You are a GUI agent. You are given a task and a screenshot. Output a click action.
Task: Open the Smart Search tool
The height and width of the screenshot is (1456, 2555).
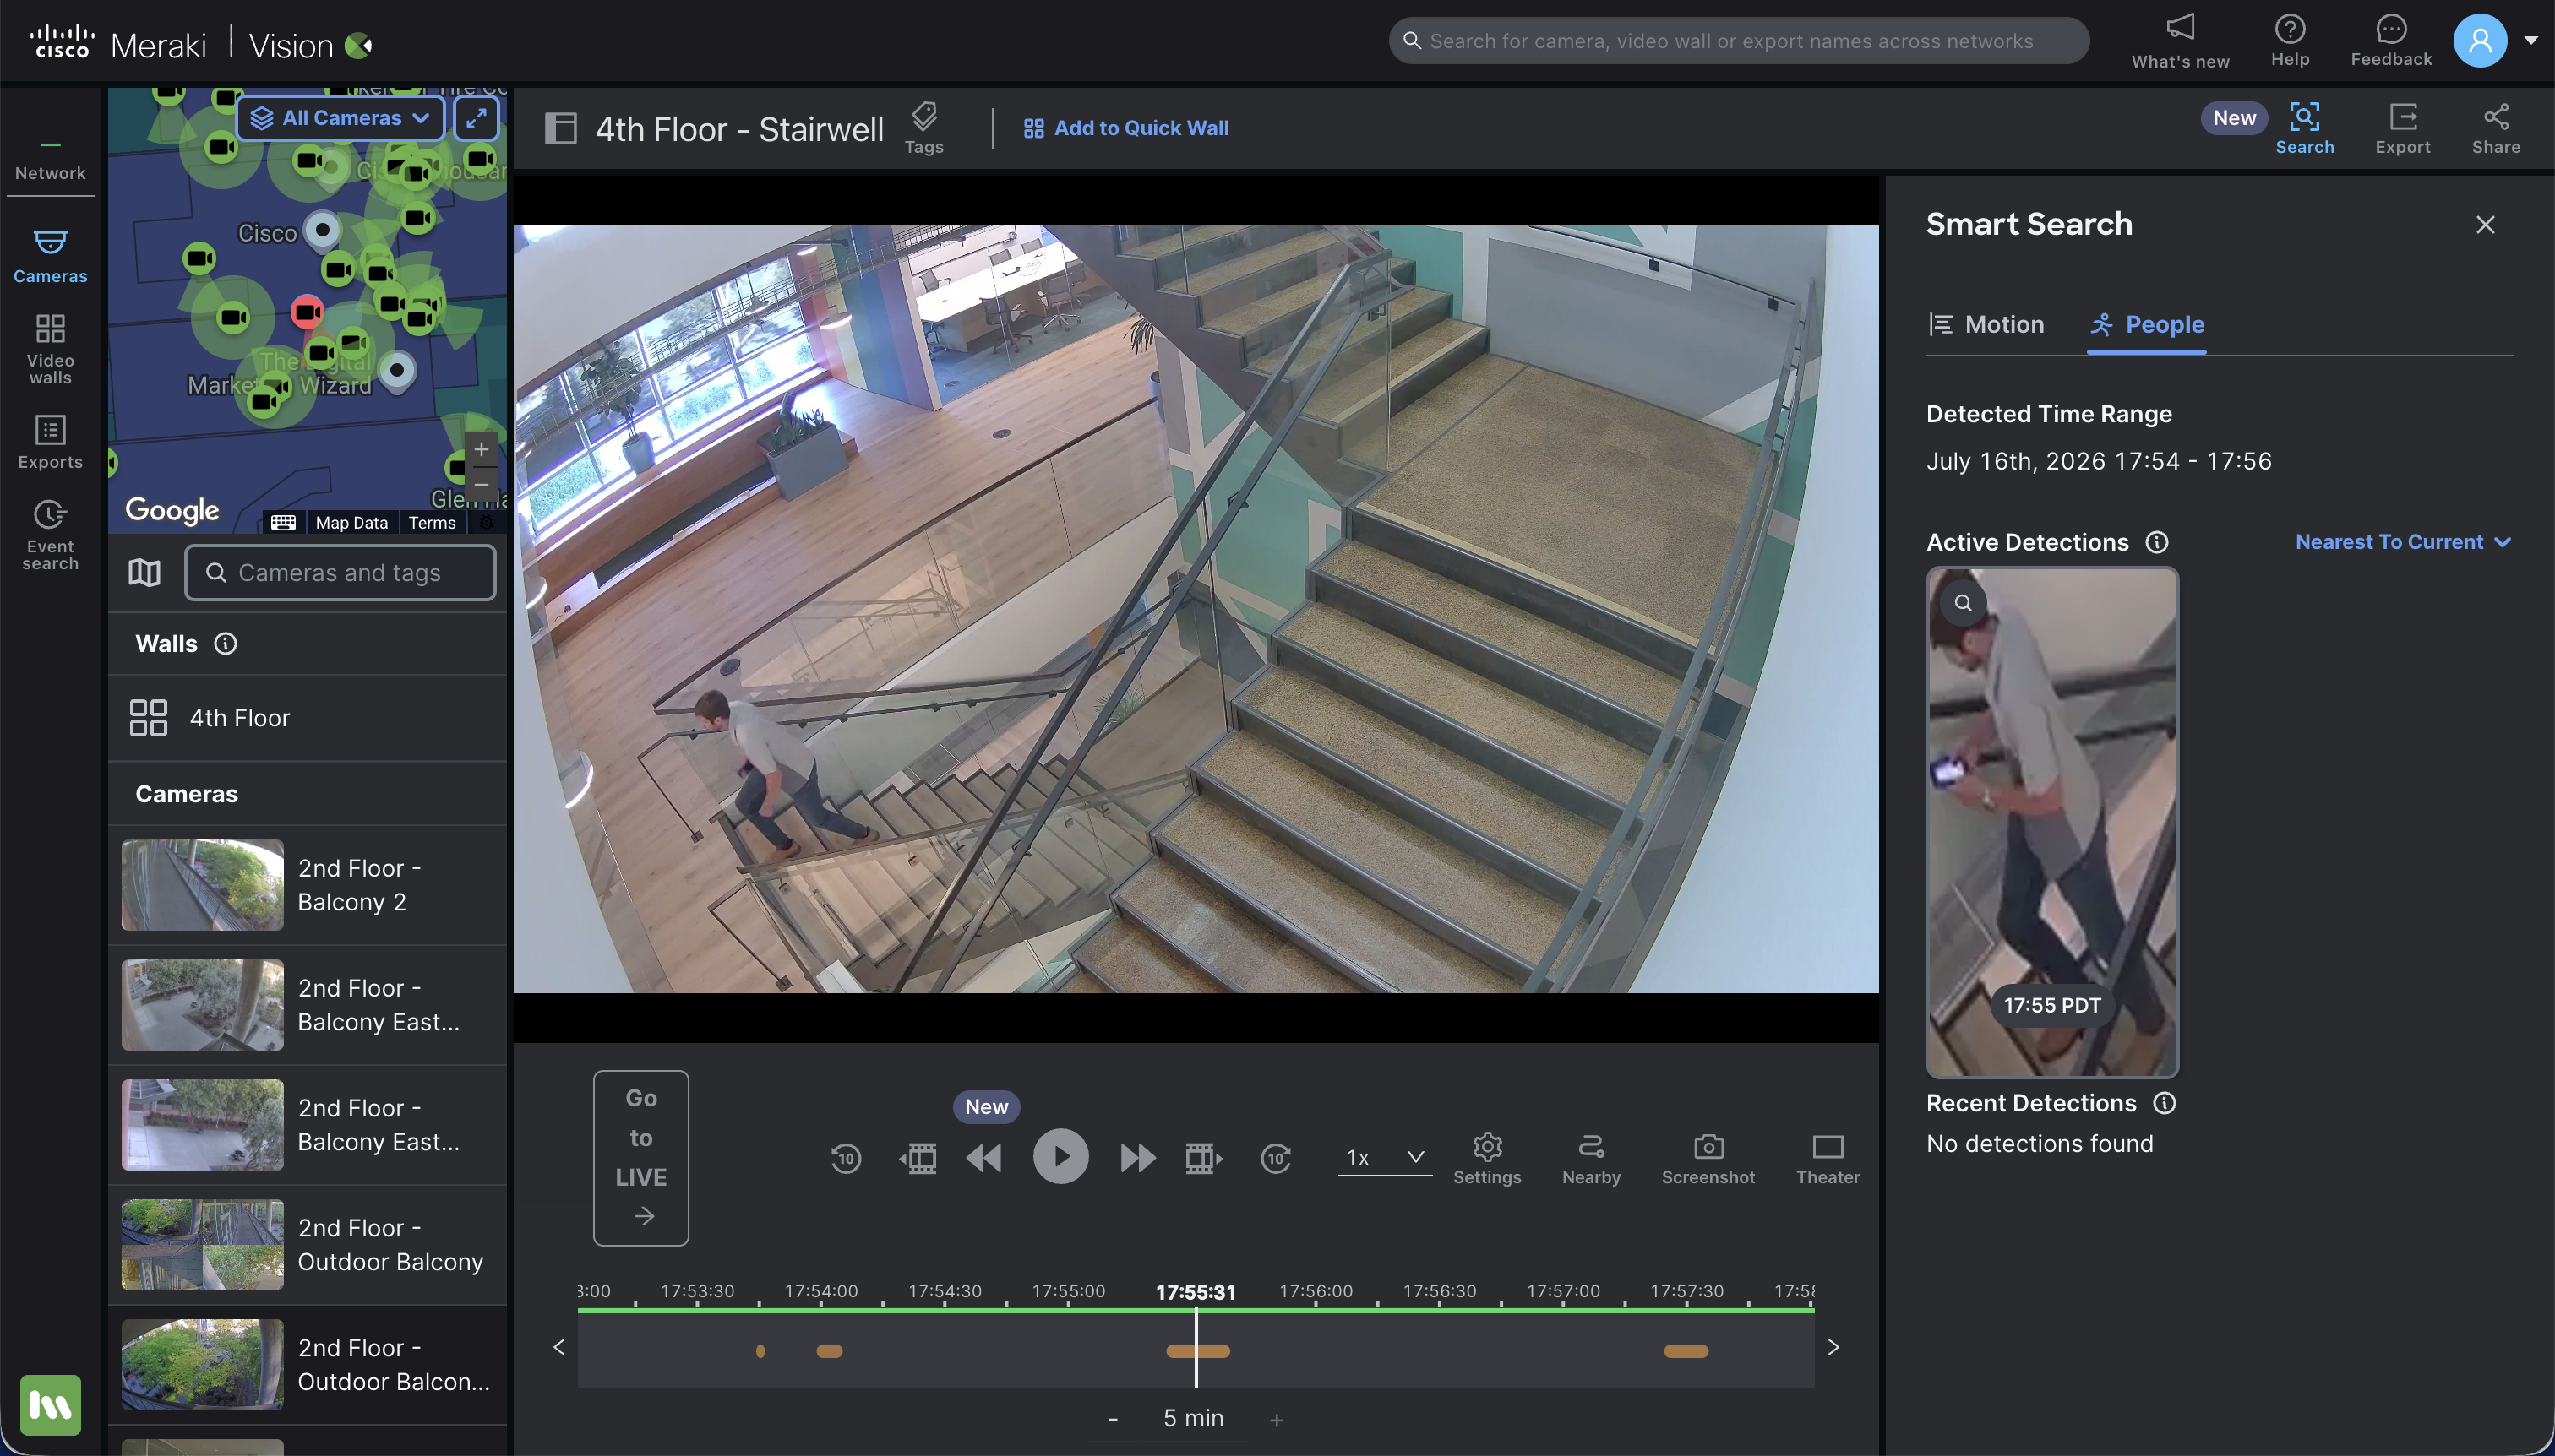[2305, 128]
